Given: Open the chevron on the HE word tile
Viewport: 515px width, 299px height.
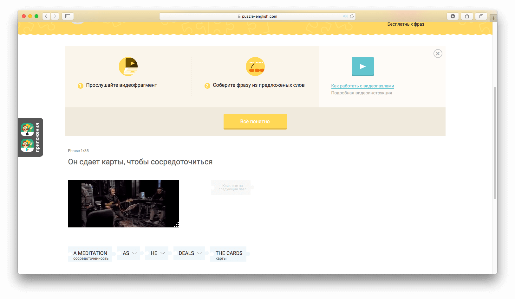Looking at the screenshot, I should [x=162, y=253].
